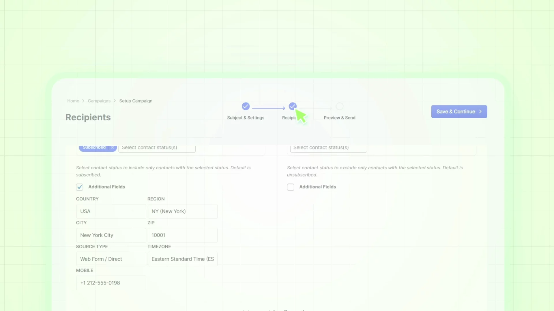Uncheck the include Additional Fields checkbox
Viewport: 554px width, 311px height.
(80, 187)
